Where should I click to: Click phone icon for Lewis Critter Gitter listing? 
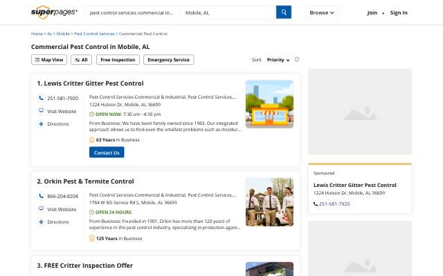coord(41,98)
